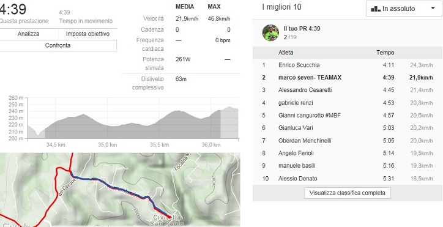443x227 pixels.
Task: Open the In assoluto dropdown arrow
Action: [x=433, y=9]
